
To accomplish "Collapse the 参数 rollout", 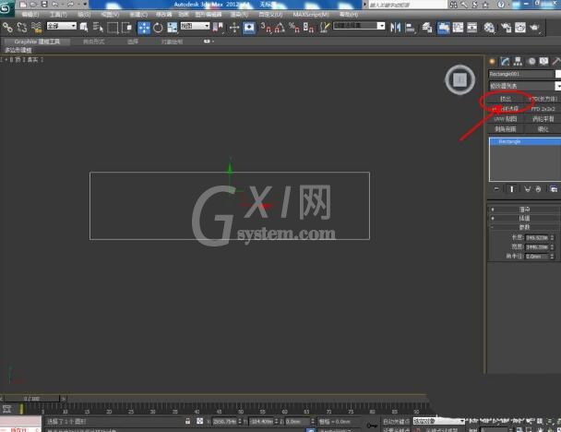I will (x=524, y=227).
